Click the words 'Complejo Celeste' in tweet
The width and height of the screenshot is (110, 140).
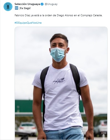pyautogui.click(x=92, y=15)
